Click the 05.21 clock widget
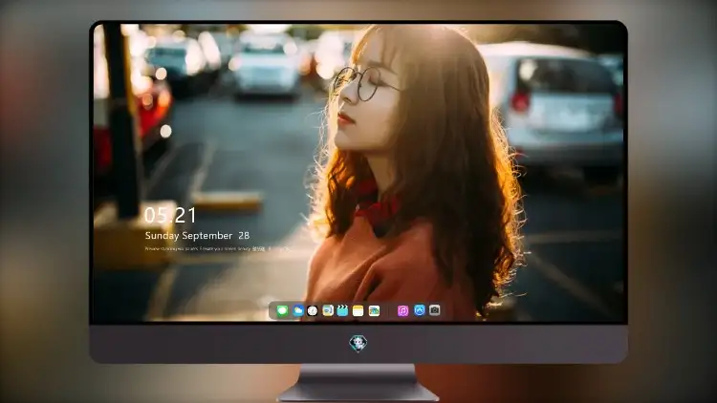 pyautogui.click(x=170, y=215)
